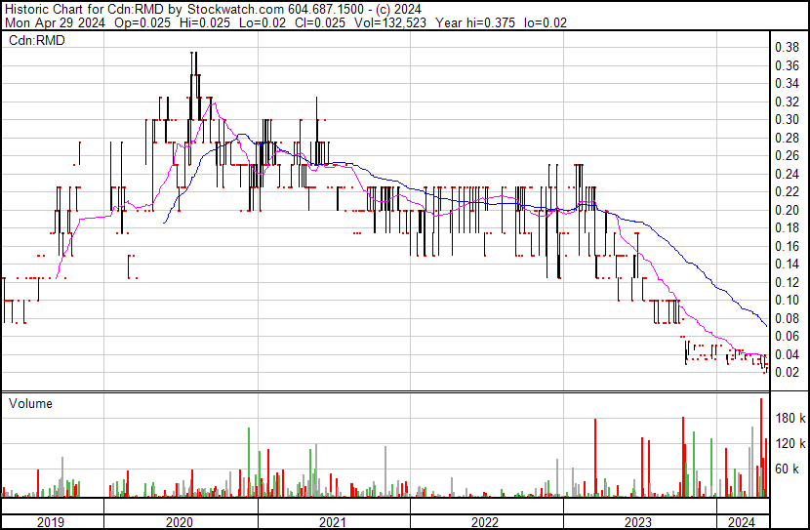Select the 2022 year label on the time axis
Viewport: 810px width, 530px height.
click(x=485, y=522)
